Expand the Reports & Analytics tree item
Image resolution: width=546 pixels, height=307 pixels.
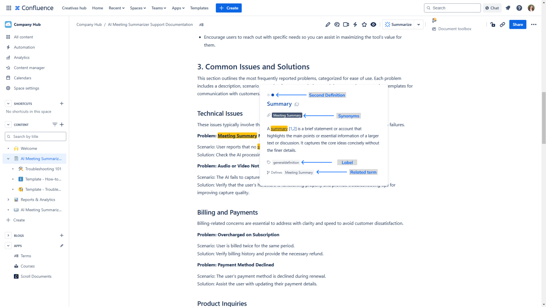8,199
